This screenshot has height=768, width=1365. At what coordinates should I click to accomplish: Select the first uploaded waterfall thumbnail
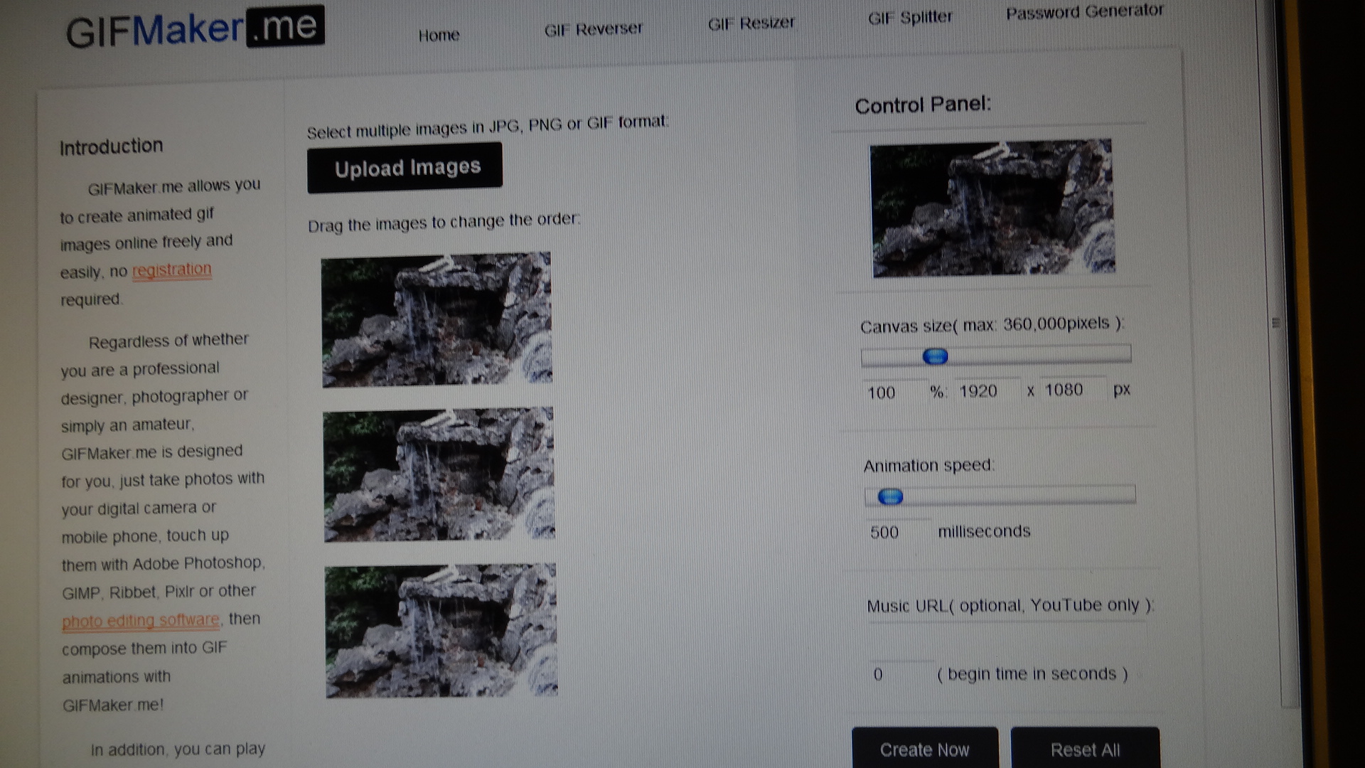pyautogui.click(x=437, y=319)
